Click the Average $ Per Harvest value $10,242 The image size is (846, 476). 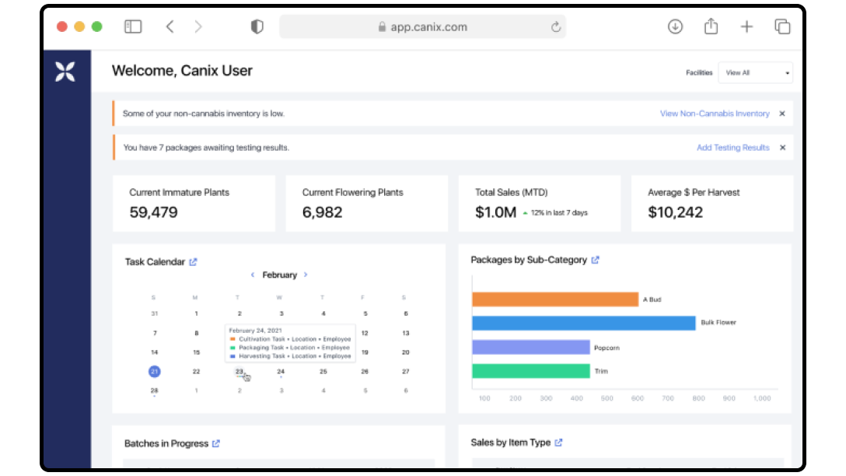tap(676, 212)
